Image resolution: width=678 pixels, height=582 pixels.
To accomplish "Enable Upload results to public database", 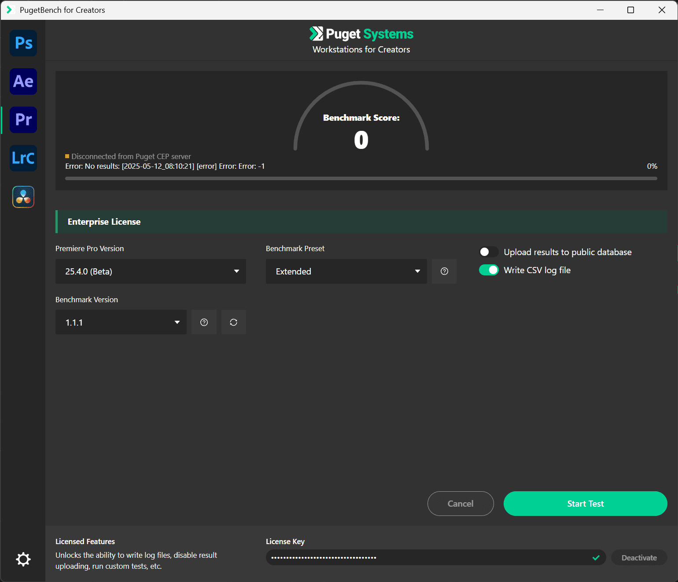I will pyautogui.click(x=489, y=252).
